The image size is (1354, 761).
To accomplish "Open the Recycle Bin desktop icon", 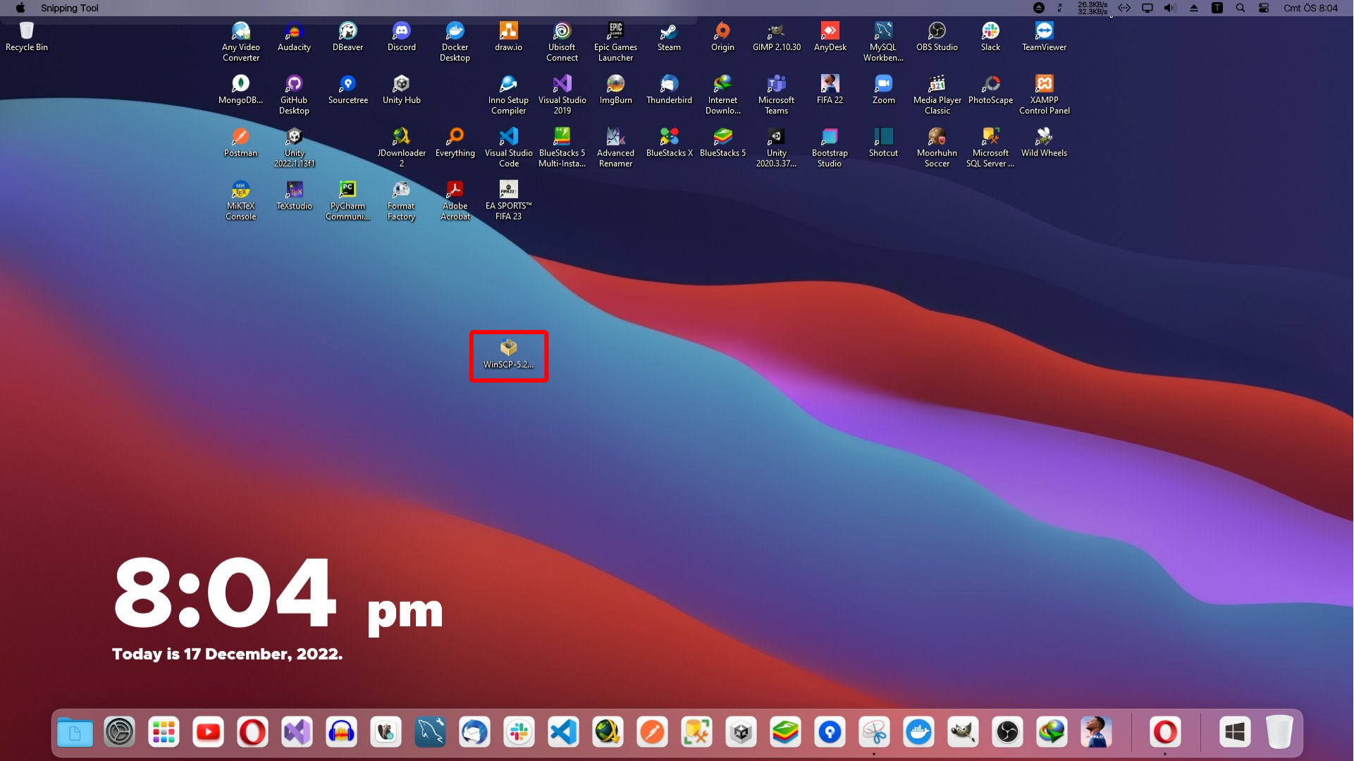I will pos(27,37).
